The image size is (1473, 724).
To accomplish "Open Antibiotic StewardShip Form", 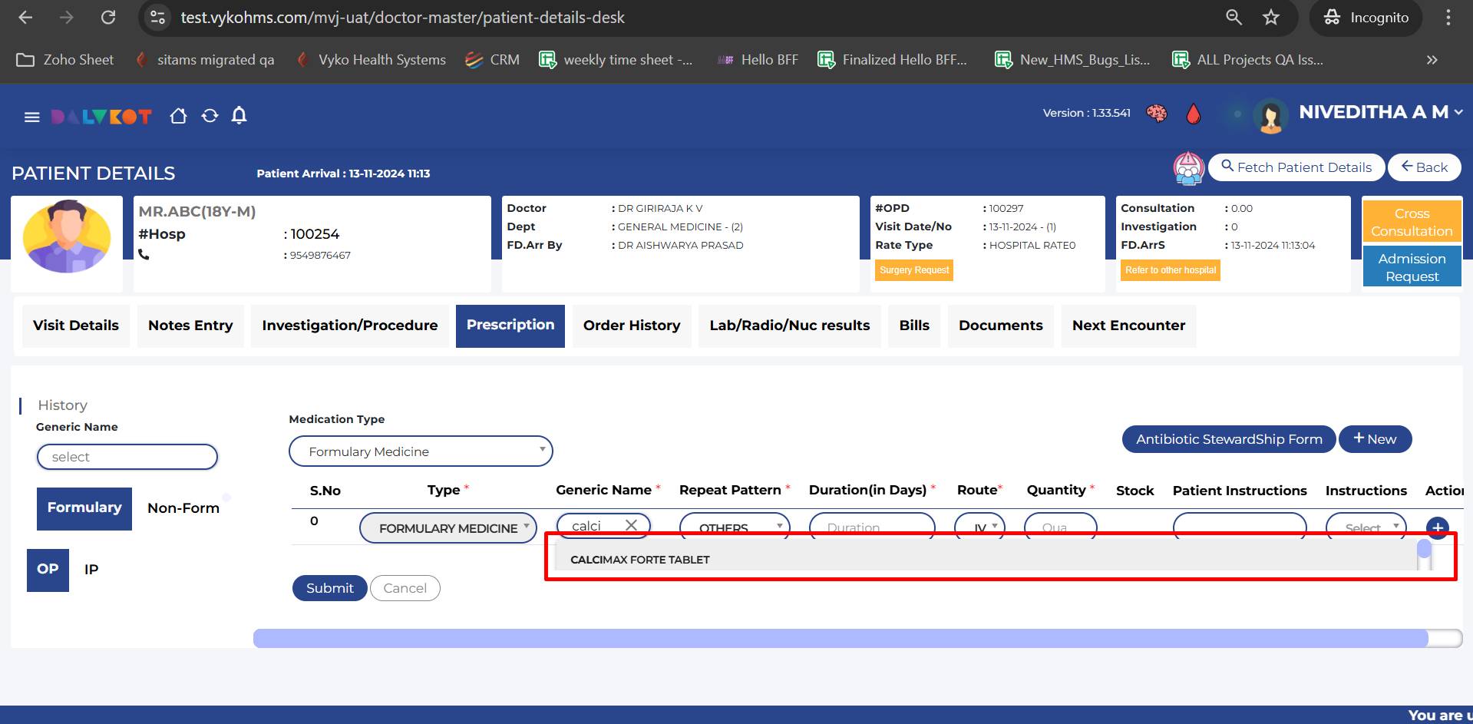I will [x=1228, y=439].
